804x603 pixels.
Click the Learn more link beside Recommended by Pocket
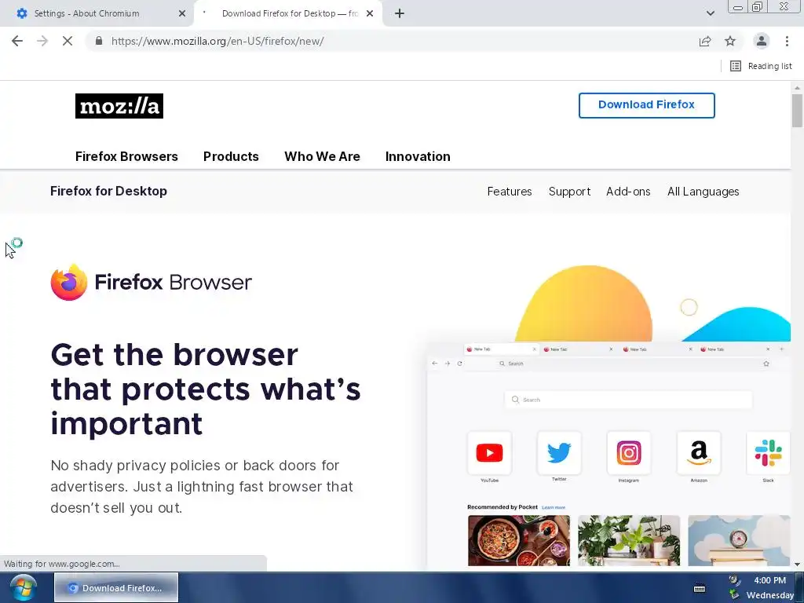(x=554, y=508)
